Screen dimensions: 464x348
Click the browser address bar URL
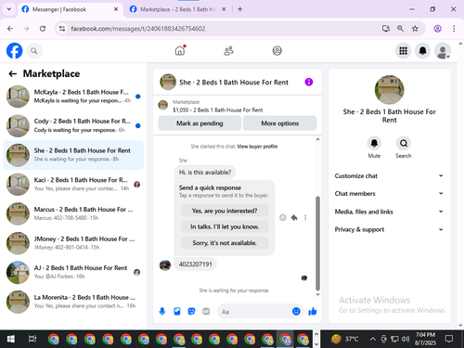tap(138, 29)
